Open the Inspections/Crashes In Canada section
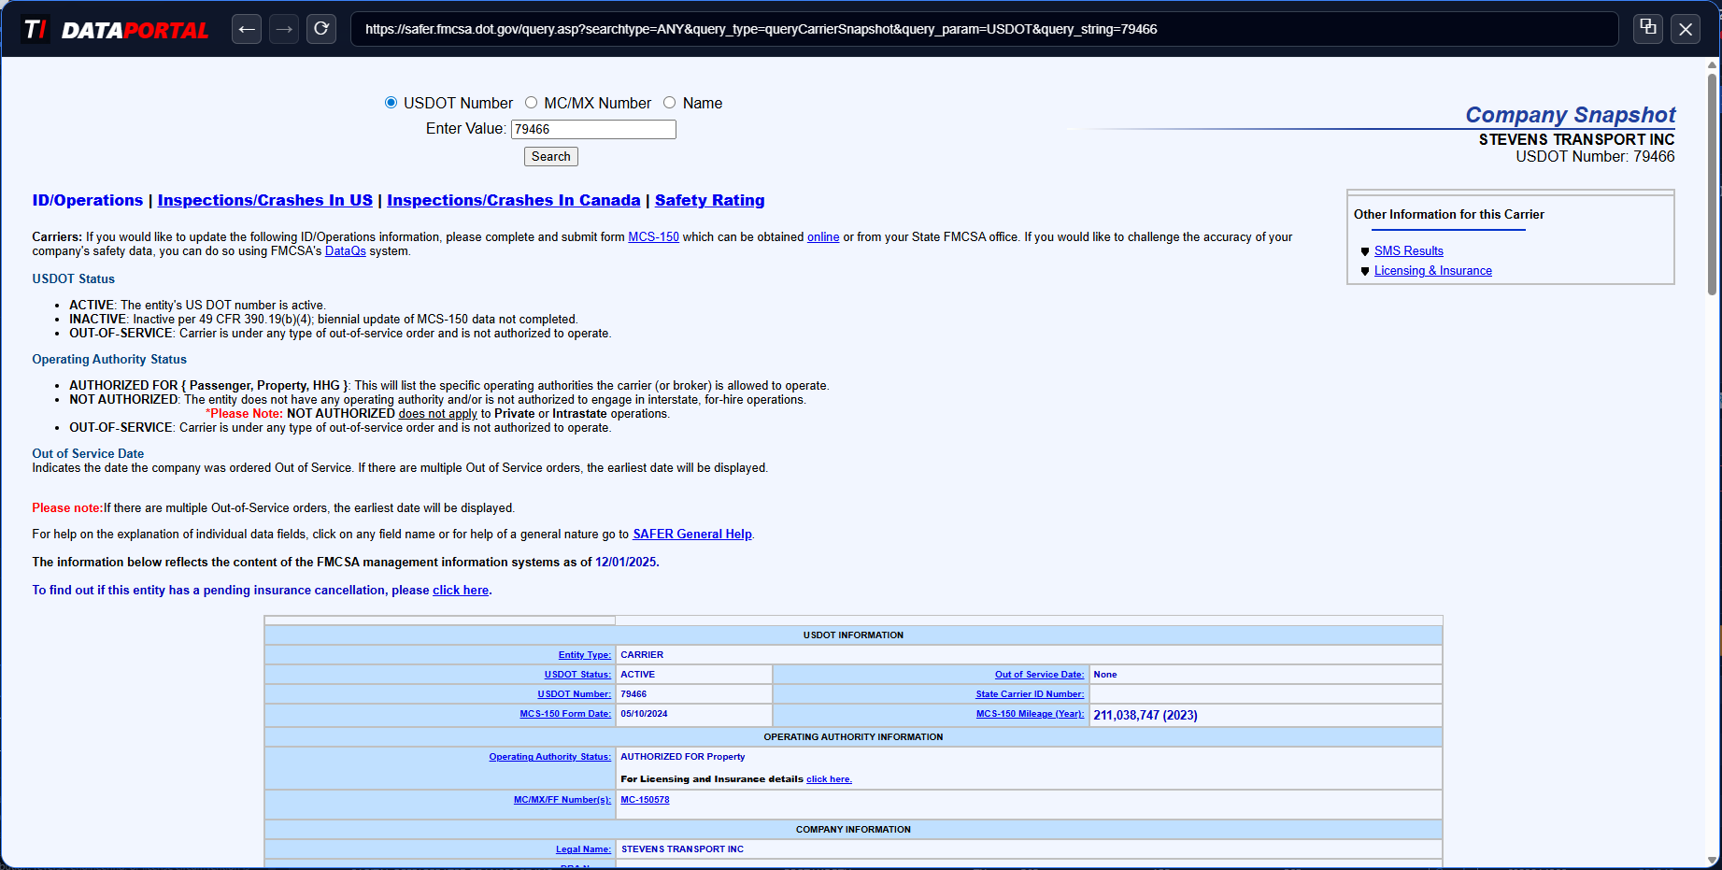Image resolution: width=1722 pixels, height=870 pixels. [513, 200]
